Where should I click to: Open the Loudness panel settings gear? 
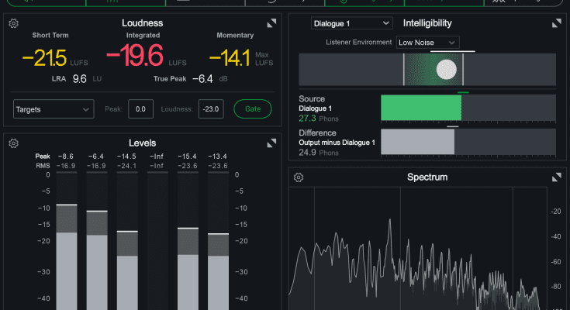[x=13, y=23]
